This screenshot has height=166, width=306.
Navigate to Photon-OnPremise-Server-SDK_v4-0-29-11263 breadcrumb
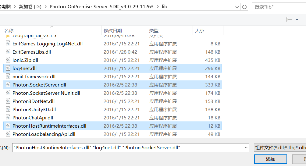101,7
